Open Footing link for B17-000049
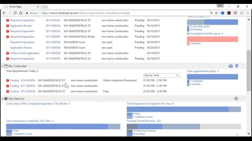Viewport: 252px width, 141px height. [14, 91]
